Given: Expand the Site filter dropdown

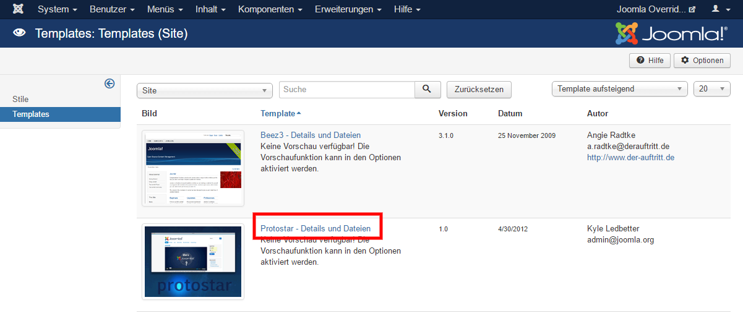Looking at the screenshot, I should tap(205, 90).
